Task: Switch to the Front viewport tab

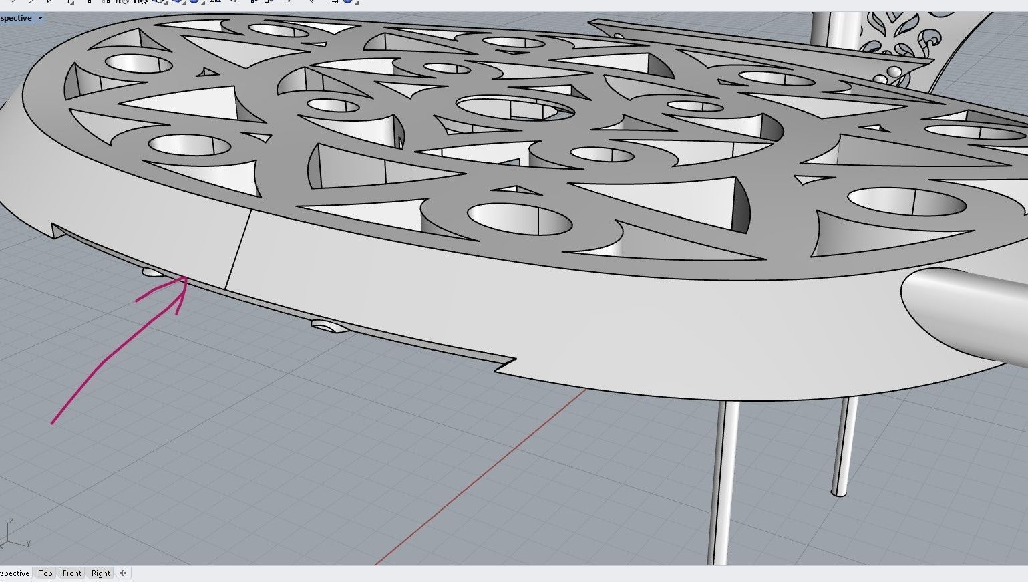Action: (x=72, y=573)
